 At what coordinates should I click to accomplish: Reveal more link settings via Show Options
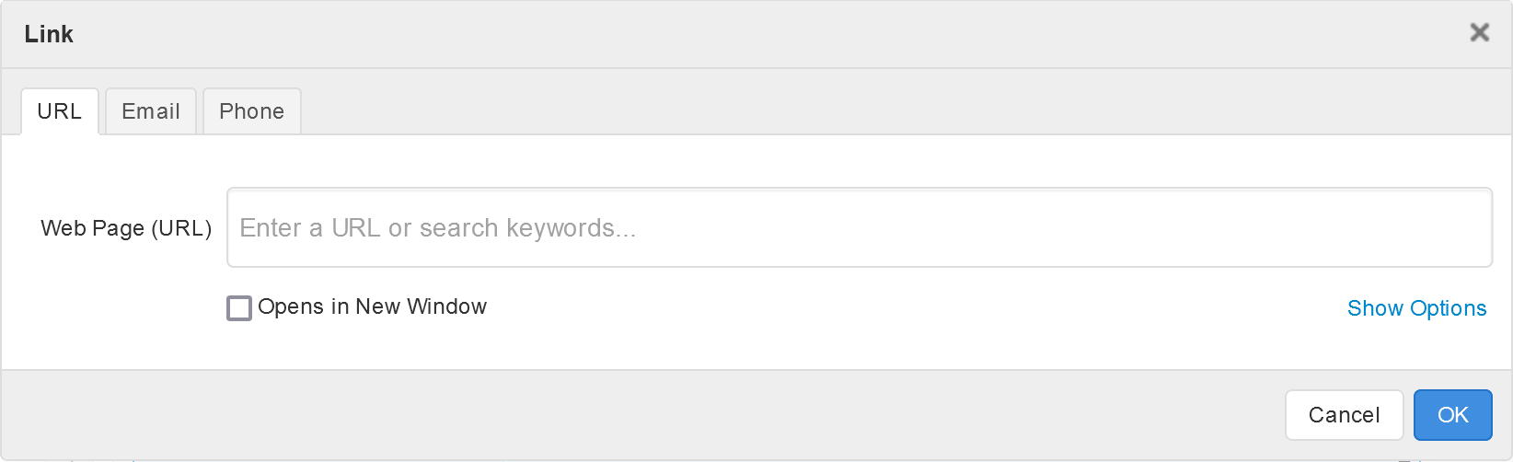point(1416,308)
